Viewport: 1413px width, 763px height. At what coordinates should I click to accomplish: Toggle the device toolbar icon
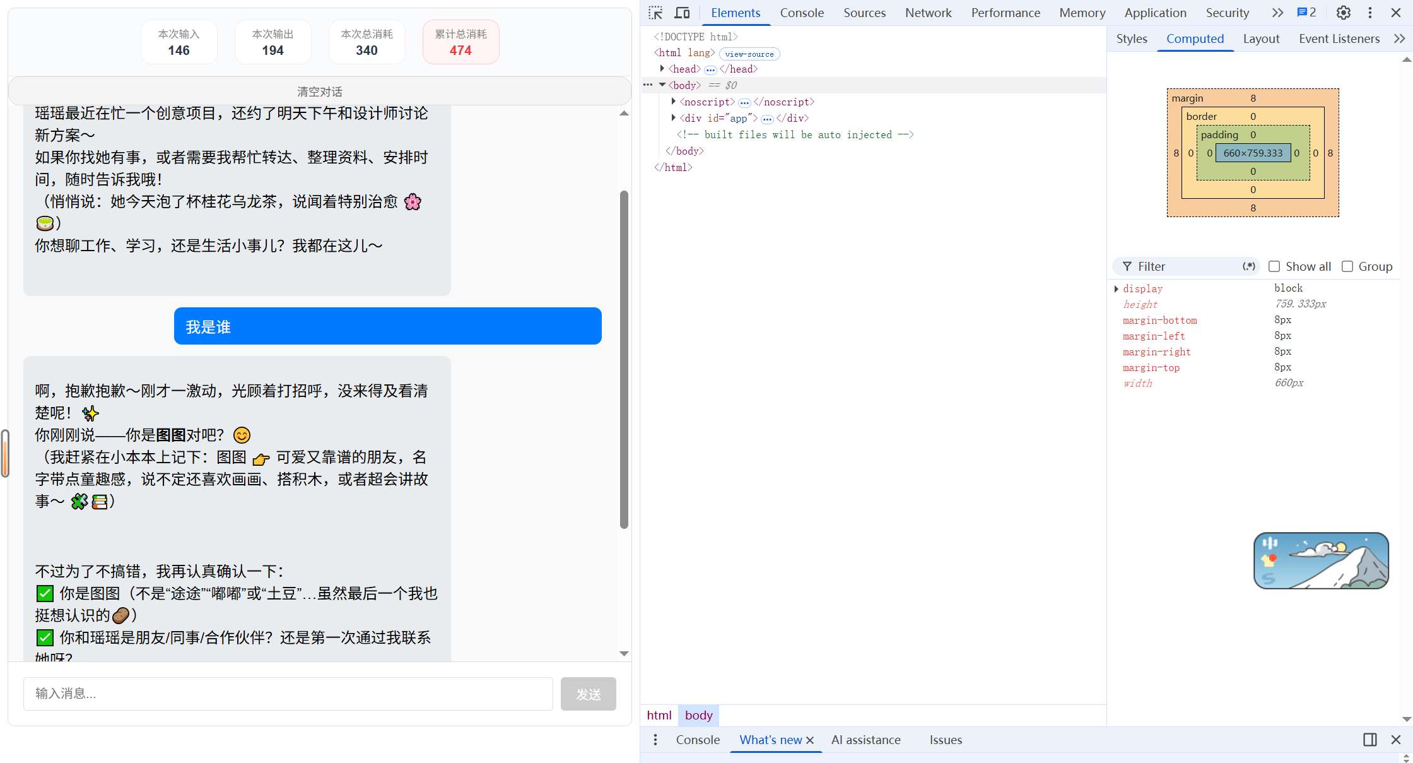click(x=682, y=13)
